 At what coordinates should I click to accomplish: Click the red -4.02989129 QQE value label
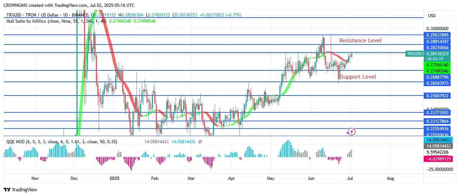click(x=437, y=158)
